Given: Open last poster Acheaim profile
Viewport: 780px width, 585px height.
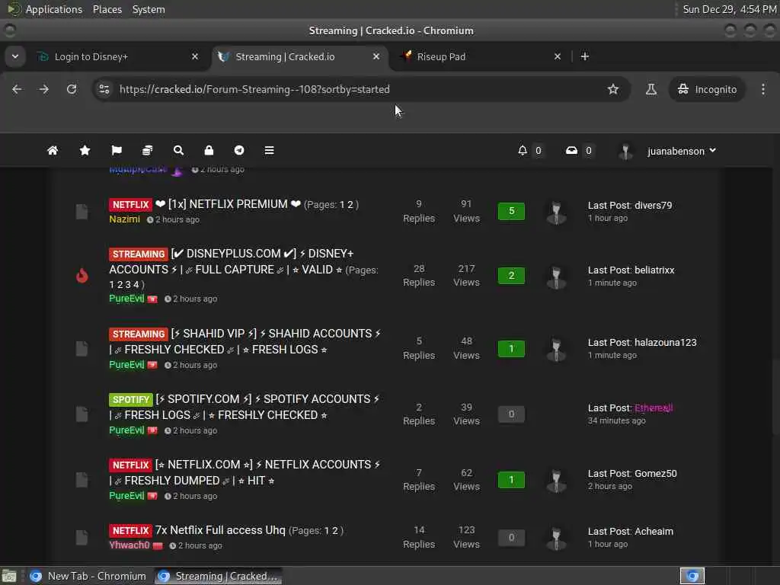Looking at the screenshot, I should (x=654, y=531).
